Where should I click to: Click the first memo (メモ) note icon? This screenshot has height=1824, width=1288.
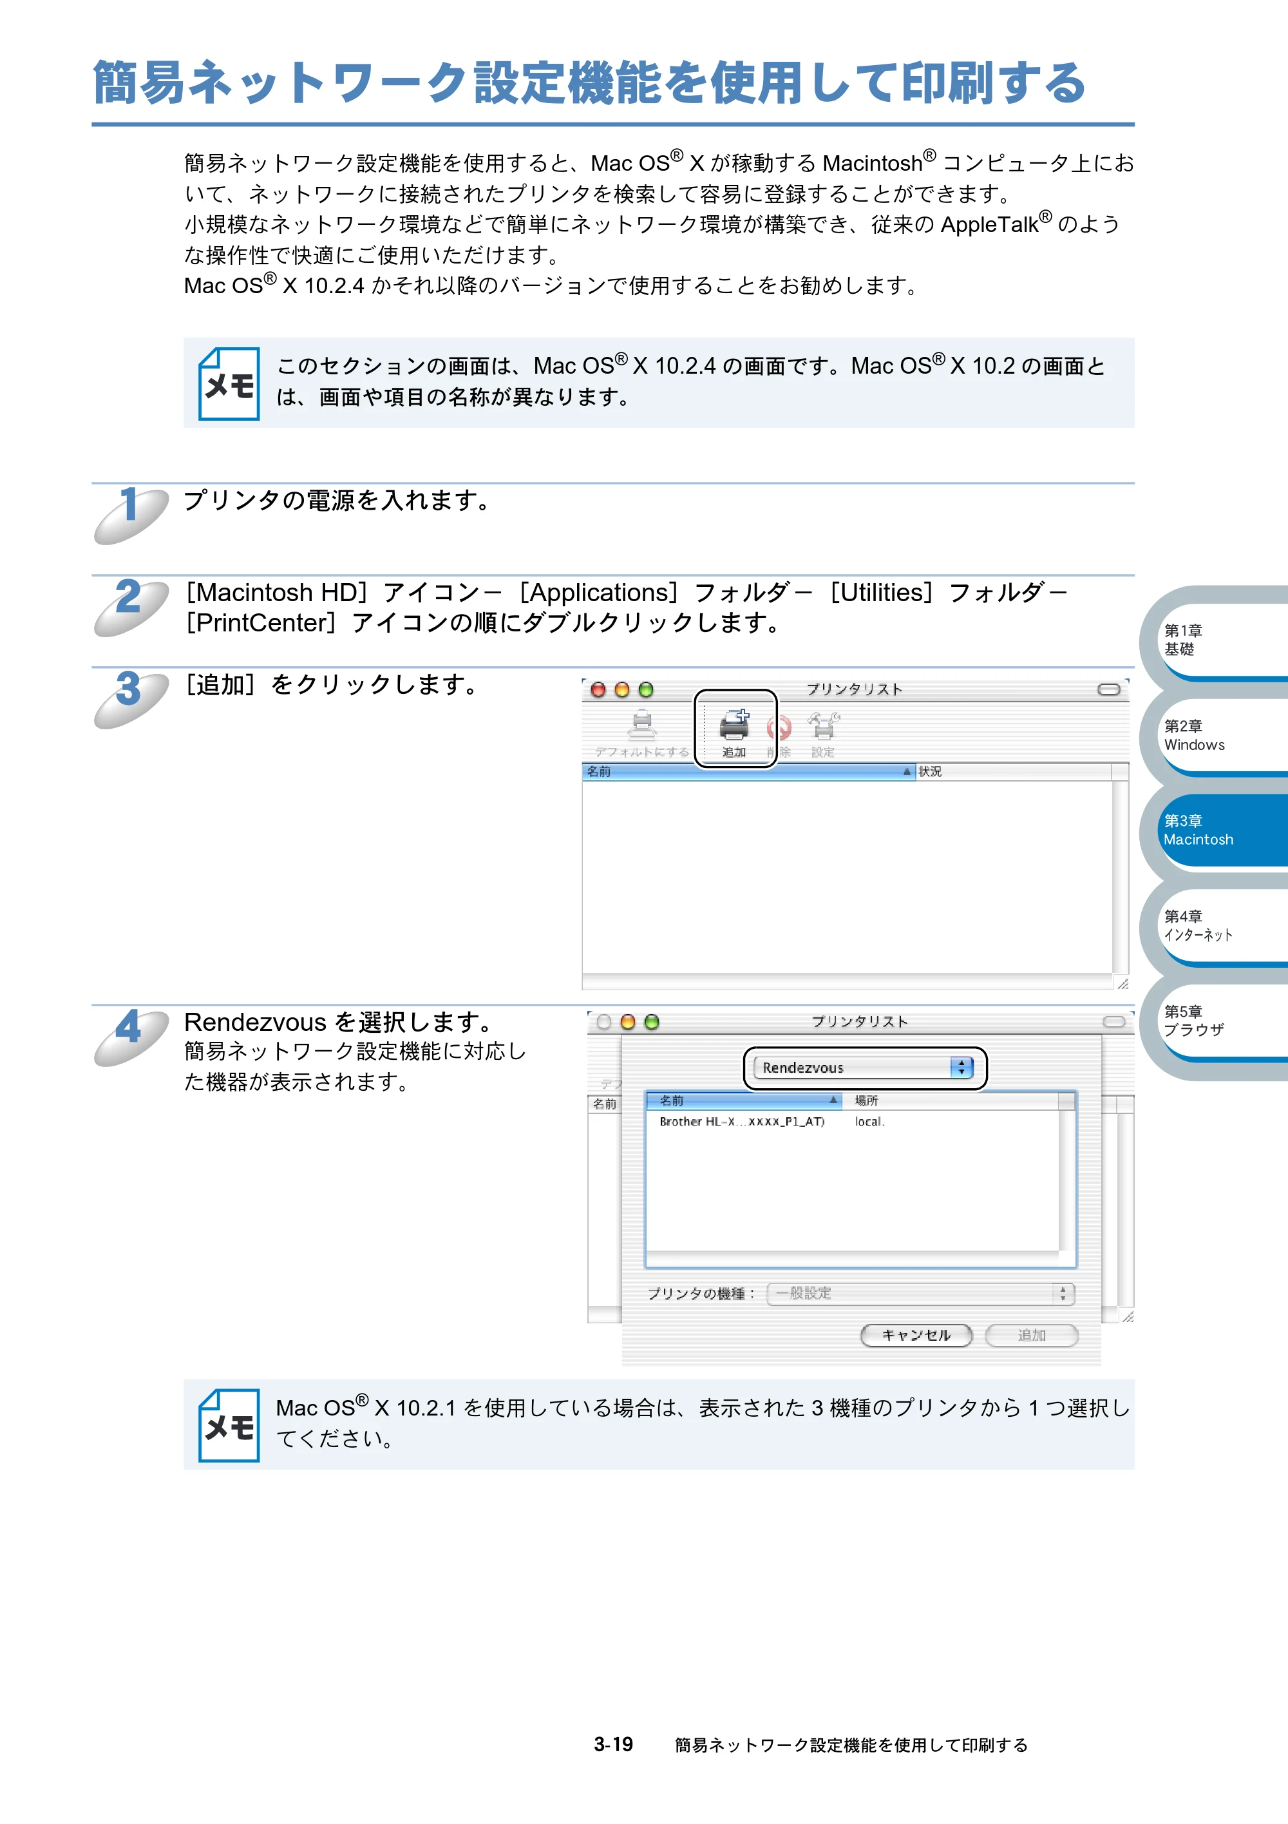pos(229,384)
